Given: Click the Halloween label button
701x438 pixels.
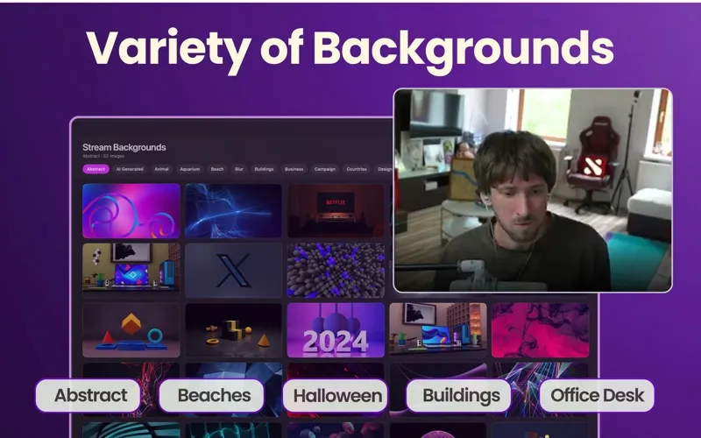Looking at the screenshot, I should pyautogui.click(x=336, y=396).
